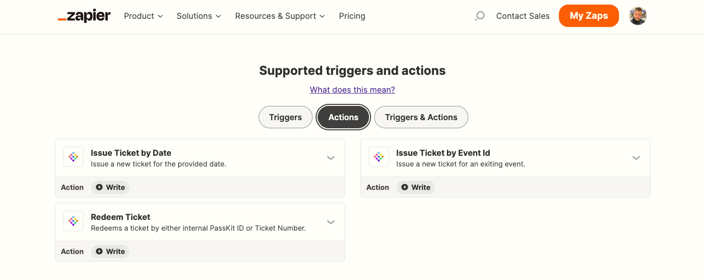Expand the Redeem Ticket action

point(331,222)
